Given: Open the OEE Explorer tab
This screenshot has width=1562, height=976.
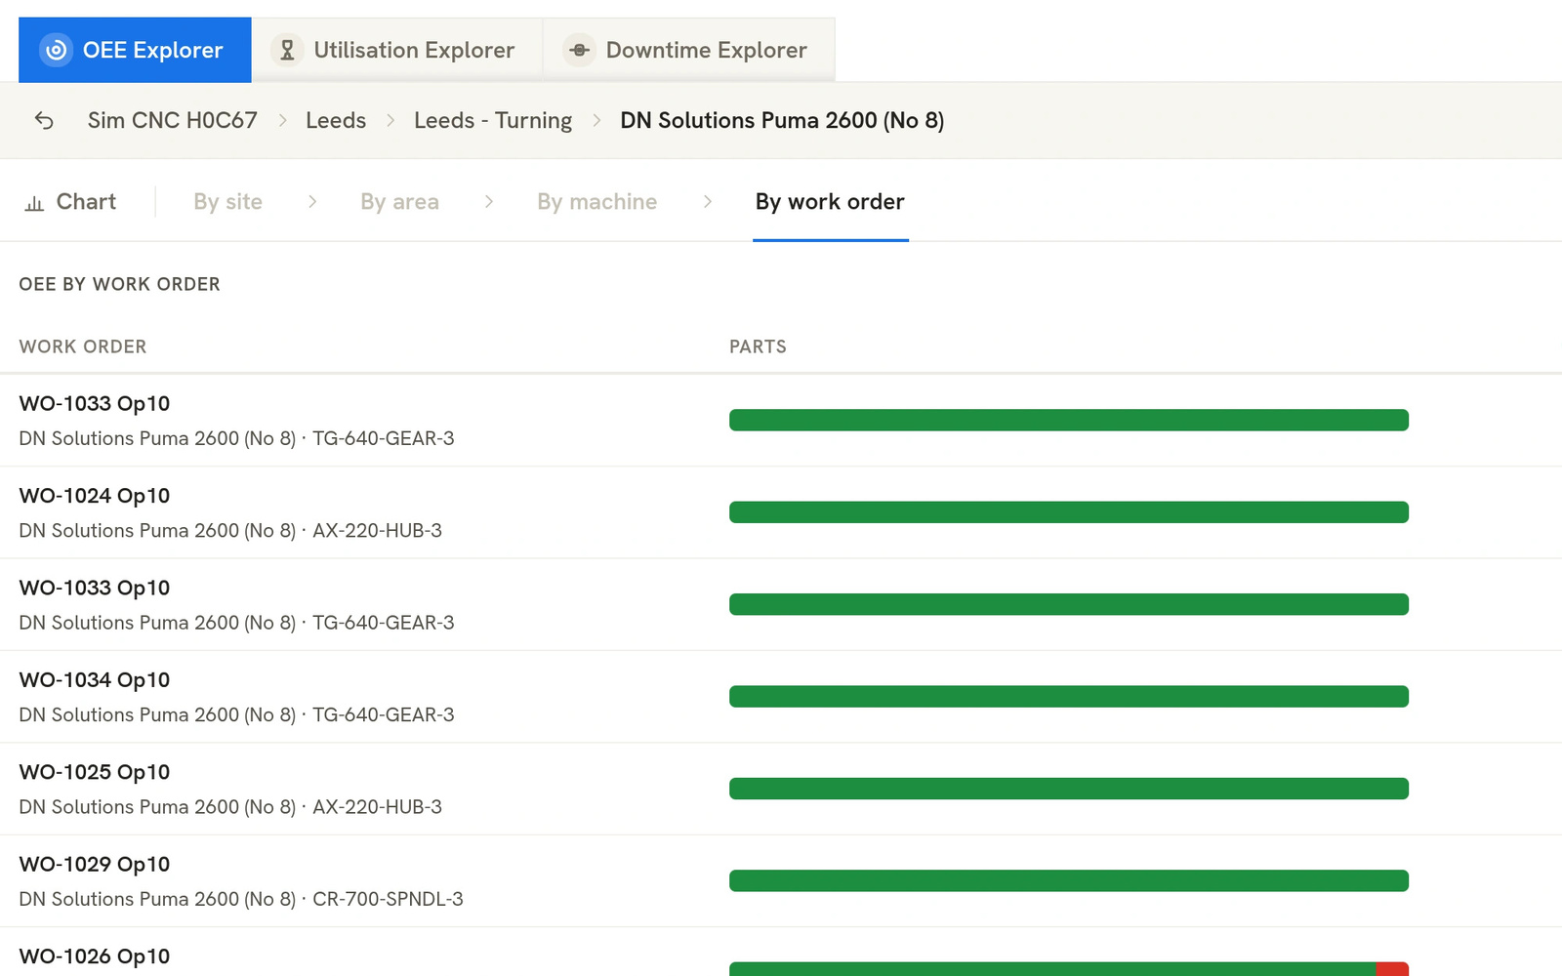Looking at the screenshot, I should [135, 50].
